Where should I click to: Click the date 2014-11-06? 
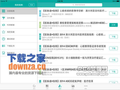47,28
